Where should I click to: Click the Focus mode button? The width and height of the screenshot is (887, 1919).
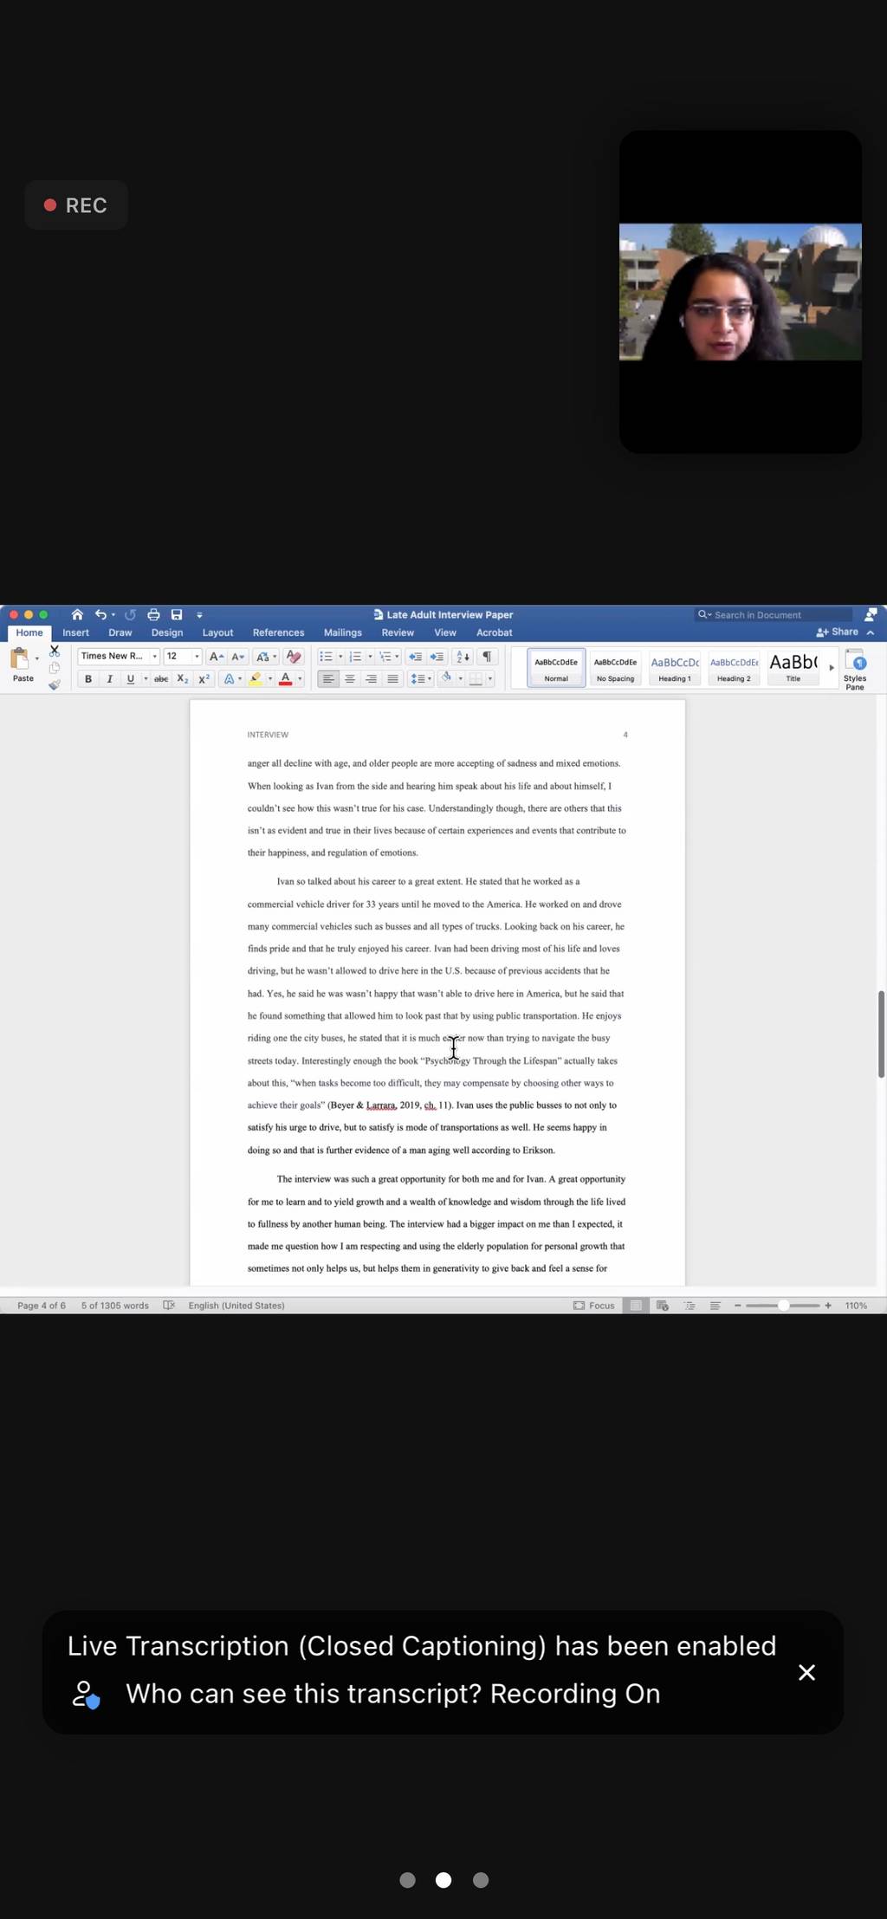pyautogui.click(x=594, y=1306)
